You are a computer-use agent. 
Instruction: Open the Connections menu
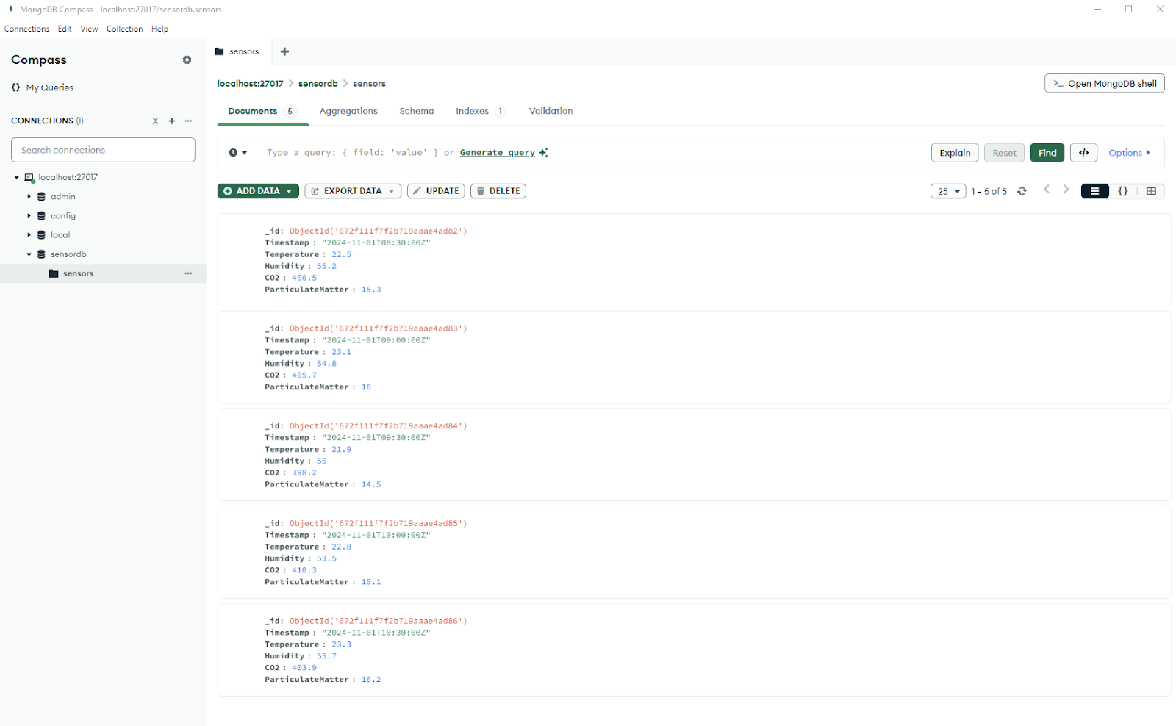click(26, 29)
